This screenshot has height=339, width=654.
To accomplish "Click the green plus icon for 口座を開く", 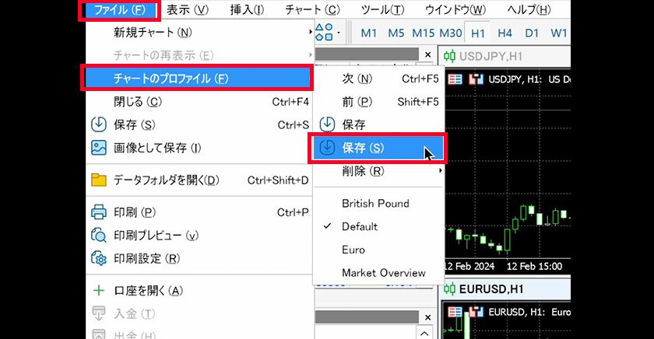I will [99, 290].
